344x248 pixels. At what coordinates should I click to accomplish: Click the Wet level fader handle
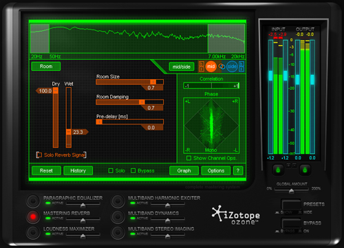click(x=69, y=132)
